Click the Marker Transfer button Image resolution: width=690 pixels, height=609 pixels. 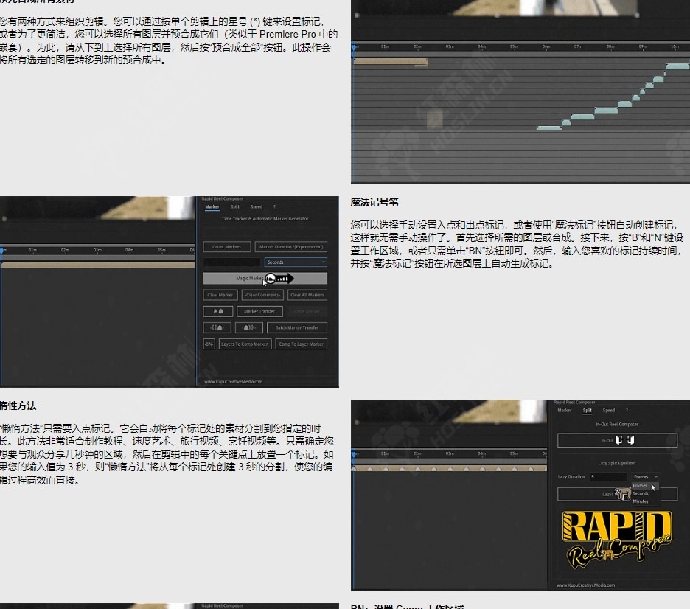[x=259, y=311]
